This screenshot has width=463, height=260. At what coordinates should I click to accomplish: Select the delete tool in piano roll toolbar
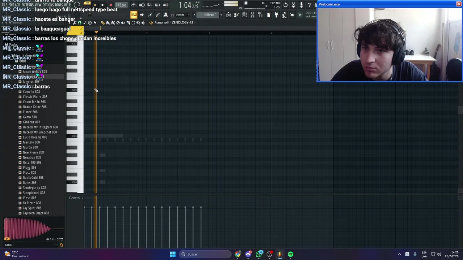pos(118,22)
